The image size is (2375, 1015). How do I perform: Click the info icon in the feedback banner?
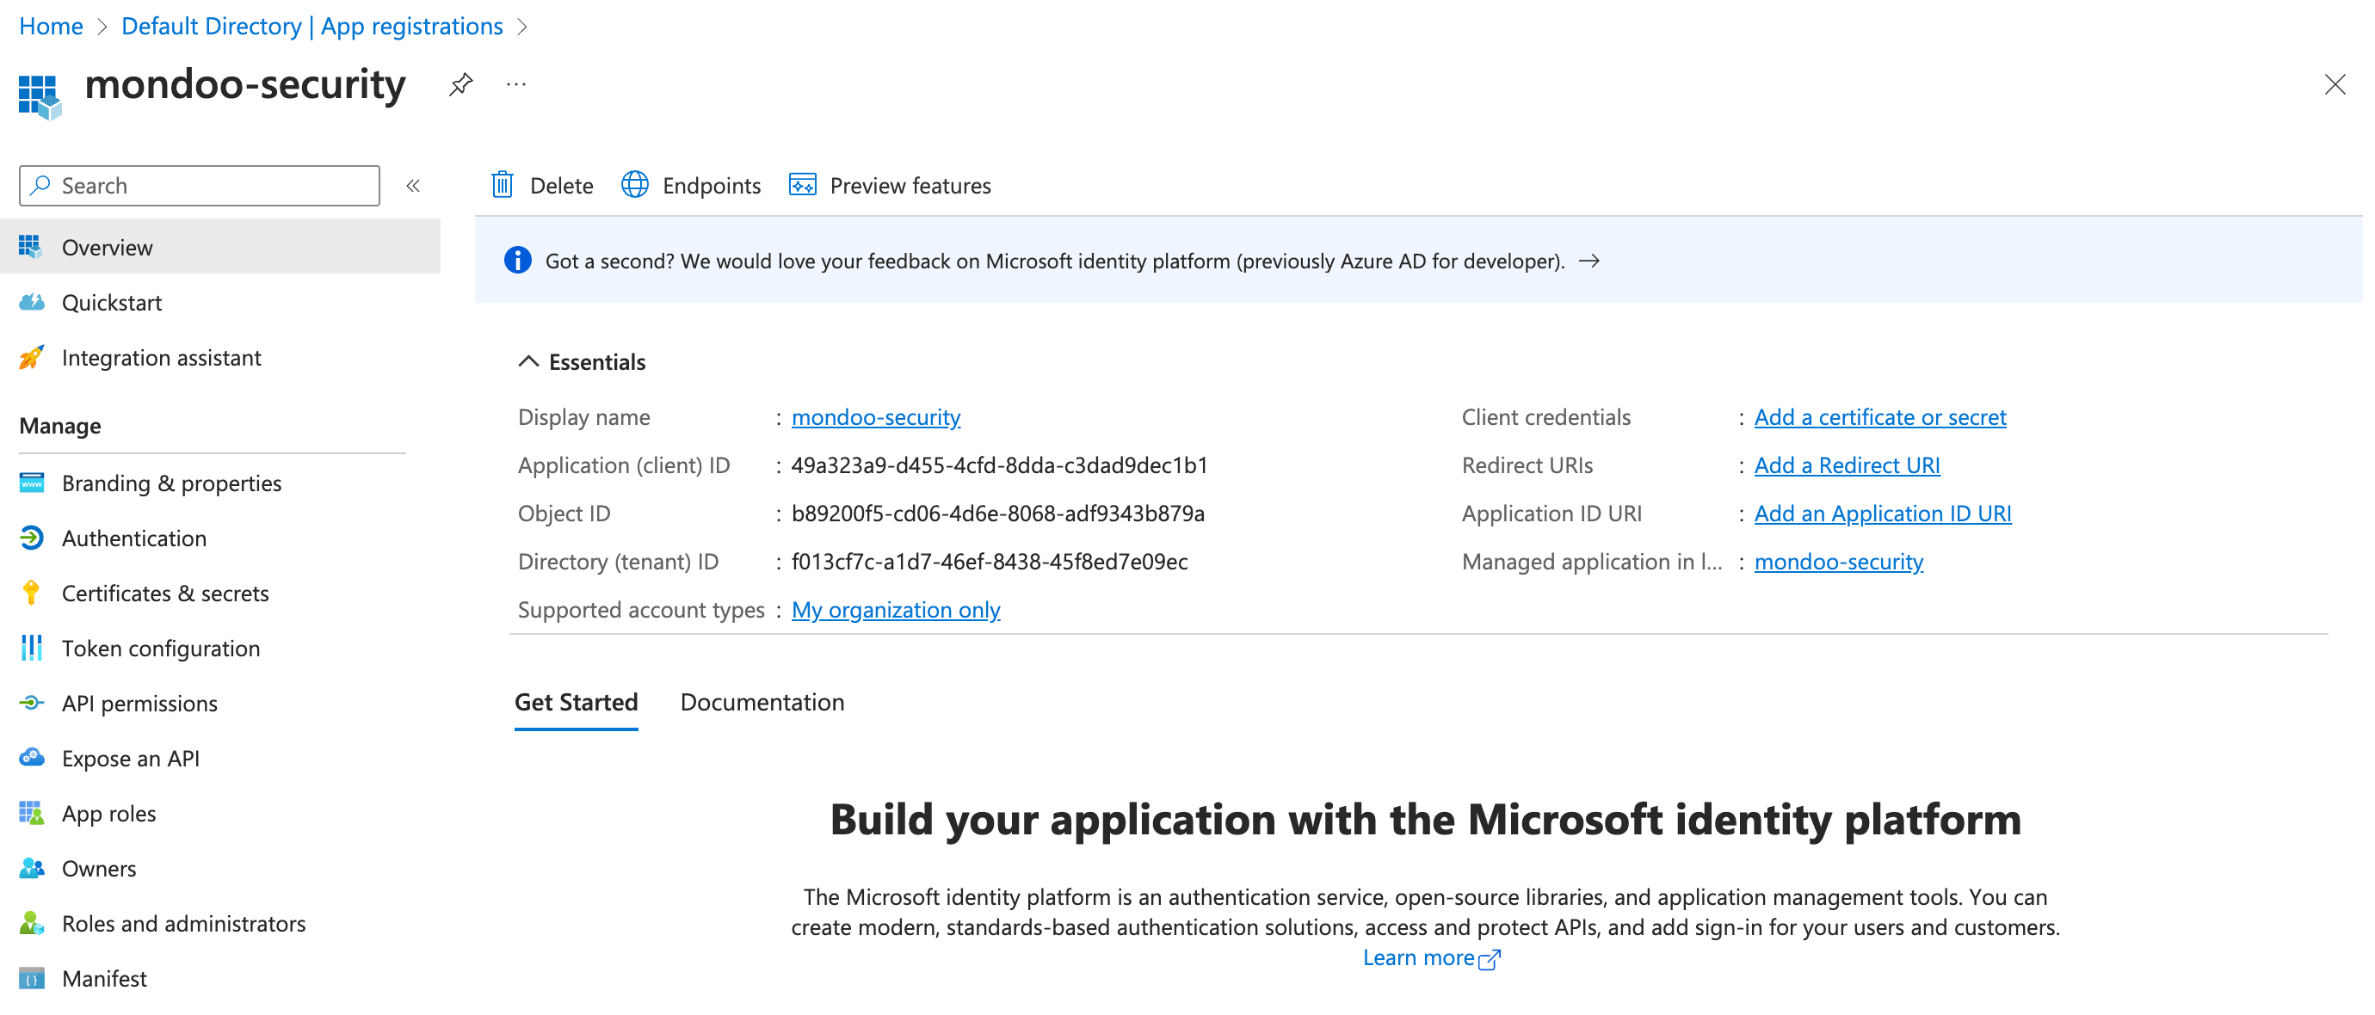coord(517,260)
